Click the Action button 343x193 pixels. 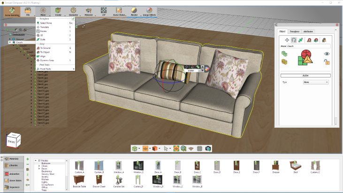[x=305, y=75]
